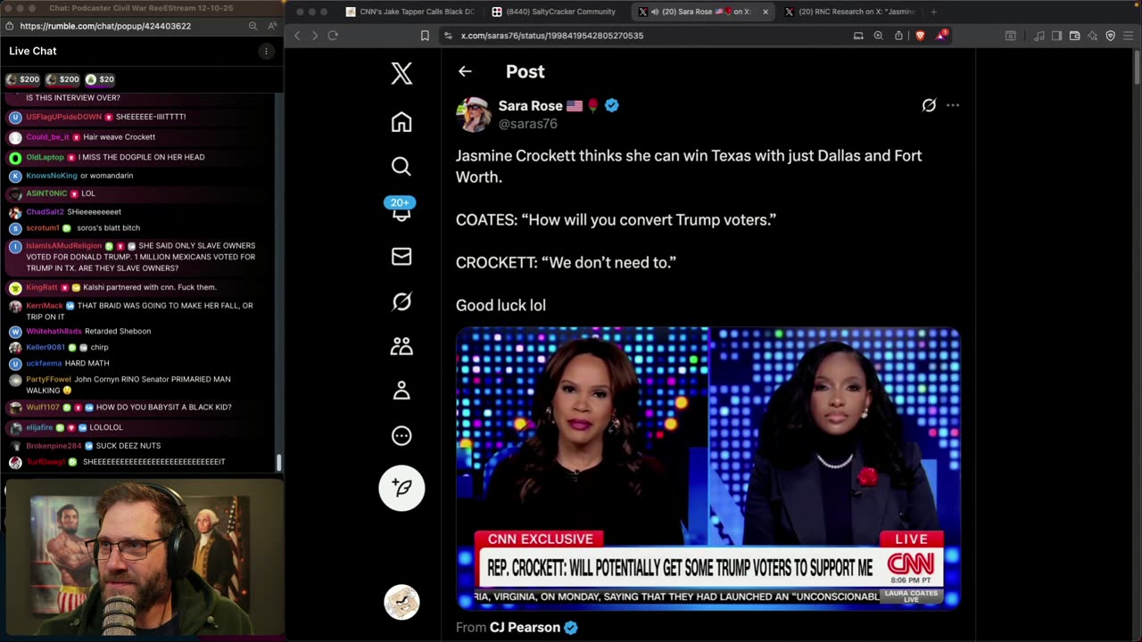Open the X Profile icon
Image resolution: width=1142 pixels, height=642 pixels.
[x=401, y=391]
